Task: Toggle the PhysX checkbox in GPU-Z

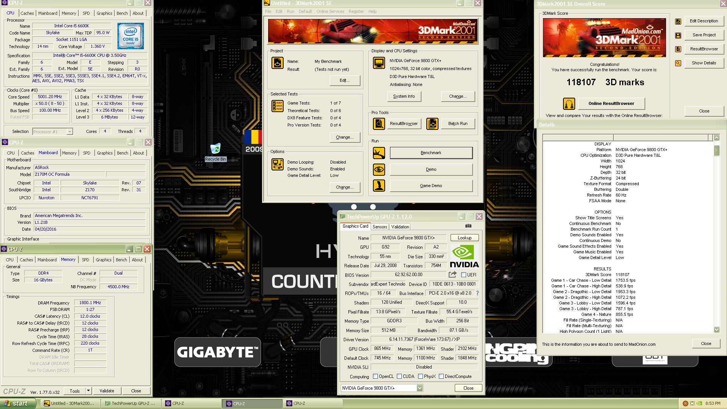Action: 420,376
